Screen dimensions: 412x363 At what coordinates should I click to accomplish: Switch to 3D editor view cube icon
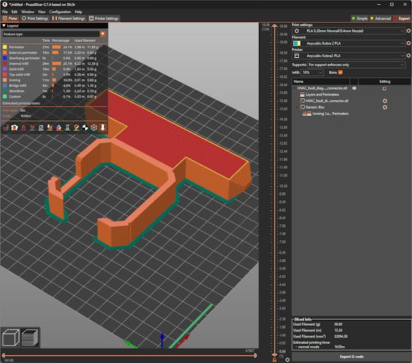point(10,338)
